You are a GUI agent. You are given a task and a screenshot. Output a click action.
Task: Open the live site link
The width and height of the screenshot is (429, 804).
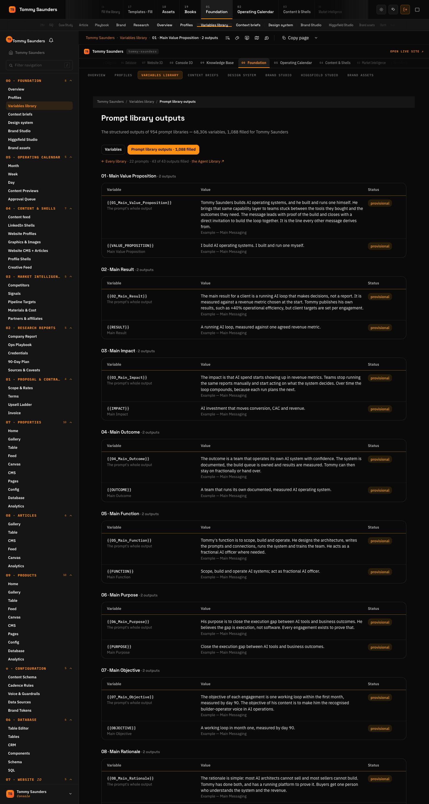pos(407,52)
